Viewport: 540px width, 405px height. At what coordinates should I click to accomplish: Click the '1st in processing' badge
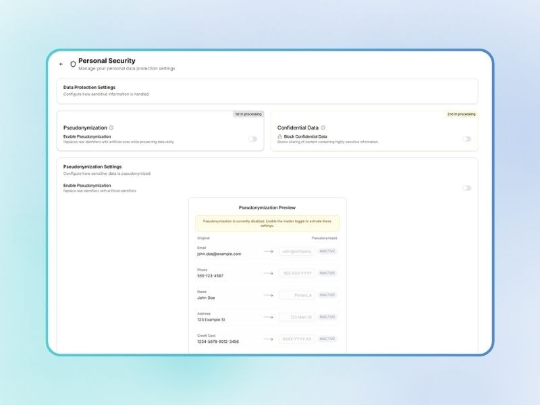(x=248, y=114)
